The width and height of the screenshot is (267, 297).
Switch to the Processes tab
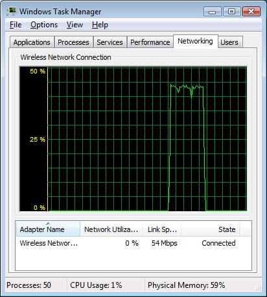(73, 42)
